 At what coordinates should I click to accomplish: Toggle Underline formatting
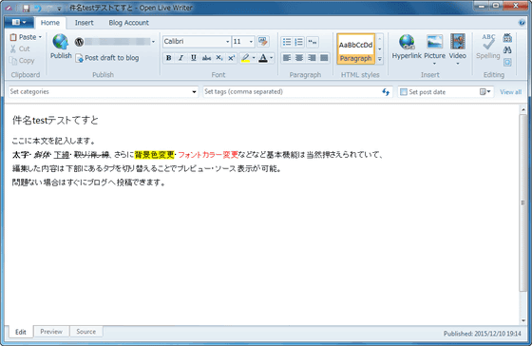[x=194, y=58]
